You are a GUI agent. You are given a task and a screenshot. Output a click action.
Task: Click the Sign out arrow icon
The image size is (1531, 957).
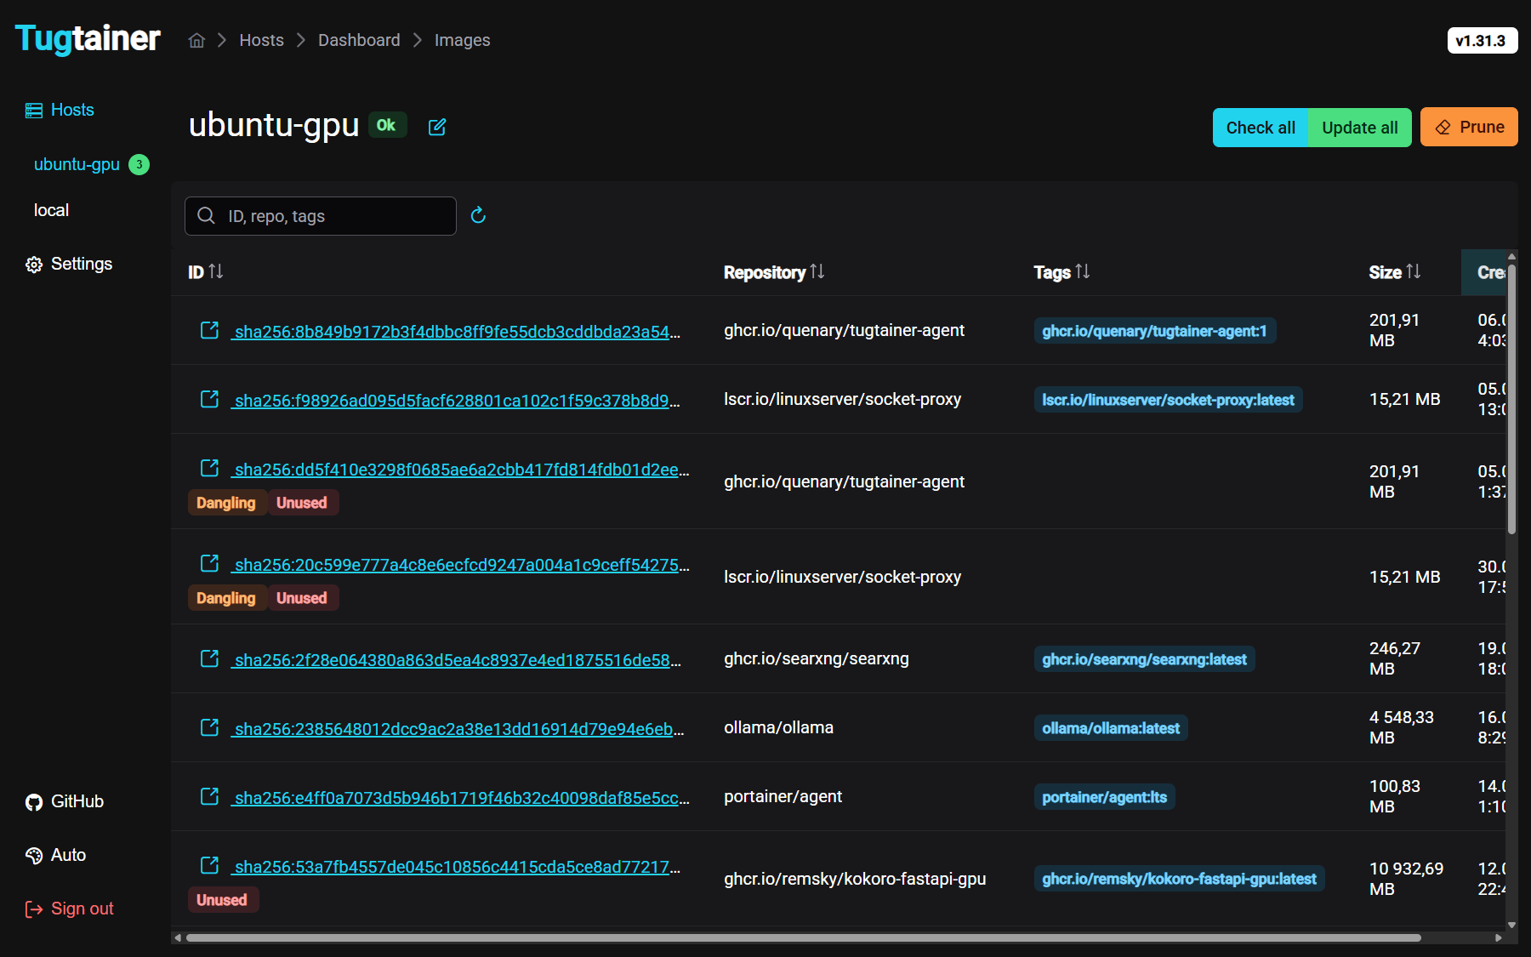point(34,909)
